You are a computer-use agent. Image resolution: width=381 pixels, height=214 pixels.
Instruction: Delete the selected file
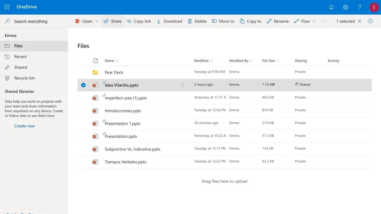197,21
